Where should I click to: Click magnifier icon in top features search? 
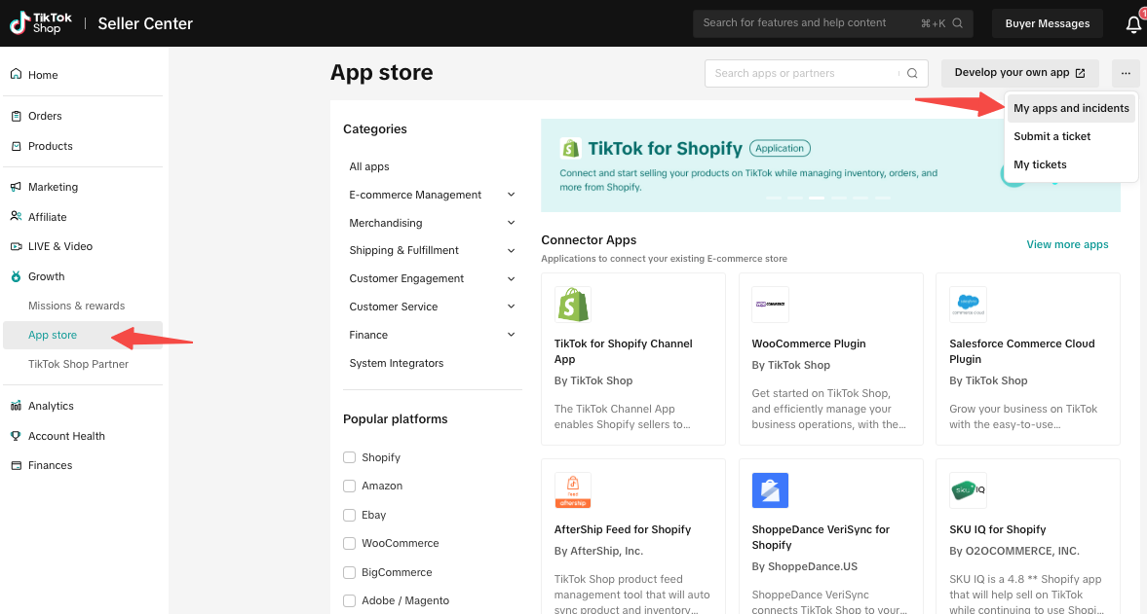point(958,23)
